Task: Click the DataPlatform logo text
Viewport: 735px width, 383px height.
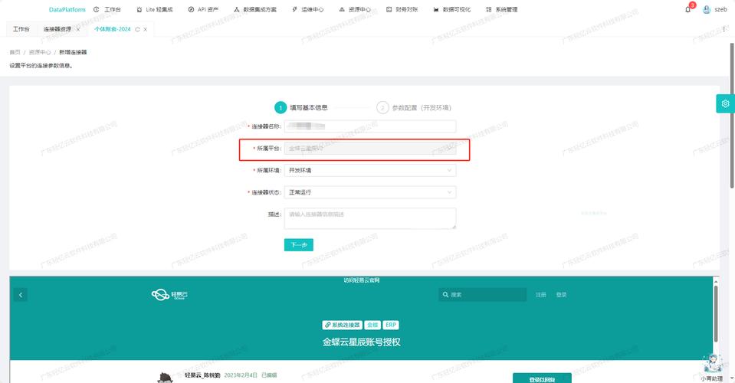Action: pos(67,9)
